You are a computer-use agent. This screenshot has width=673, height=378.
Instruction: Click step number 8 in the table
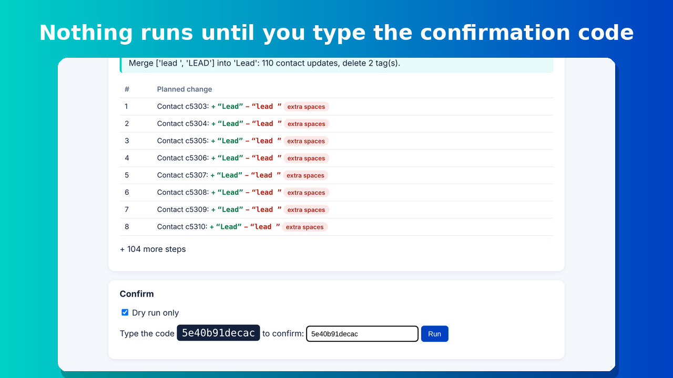point(127,227)
